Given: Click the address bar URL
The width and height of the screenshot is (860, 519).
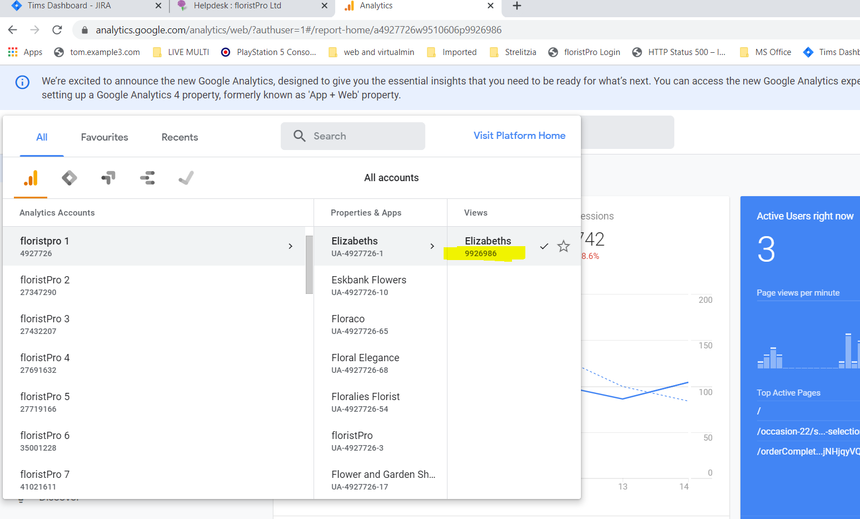Looking at the screenshot, I should [x=299, y=30].
